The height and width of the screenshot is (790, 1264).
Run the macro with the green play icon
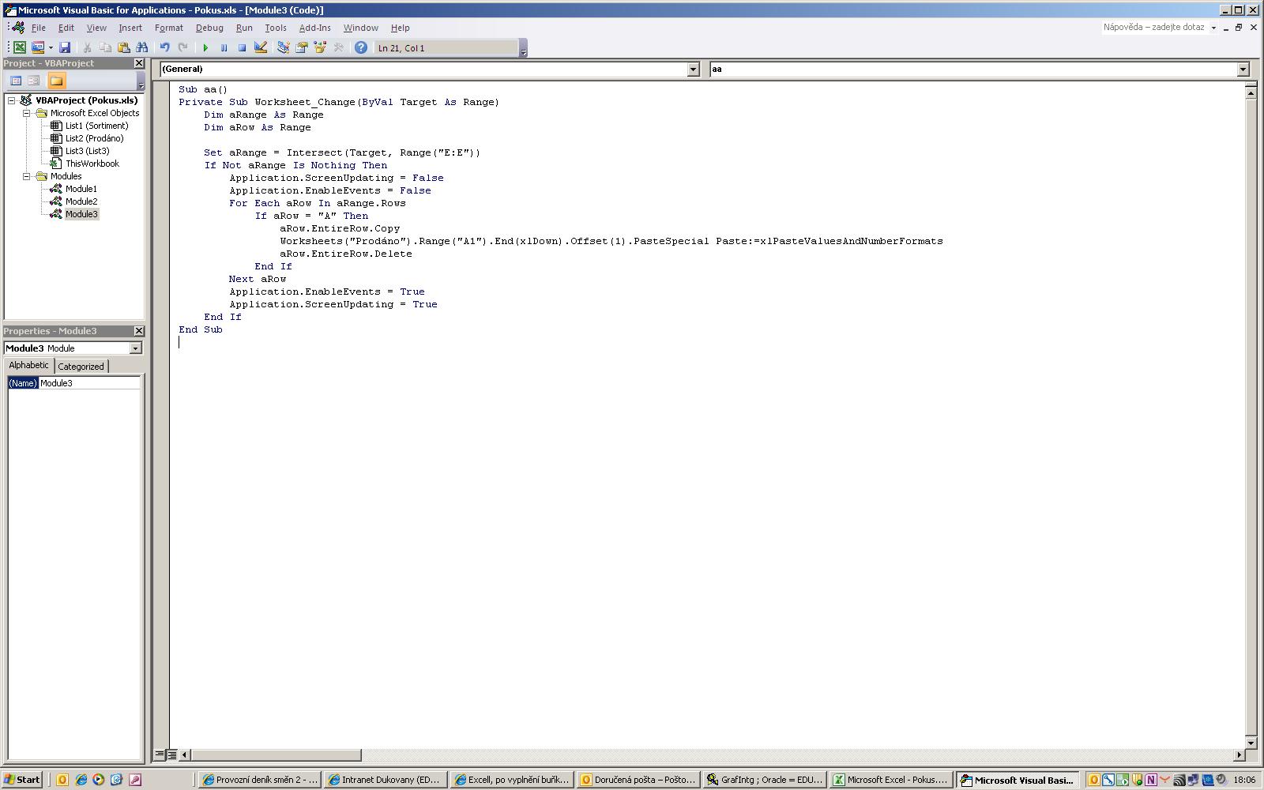coord(205,47)
